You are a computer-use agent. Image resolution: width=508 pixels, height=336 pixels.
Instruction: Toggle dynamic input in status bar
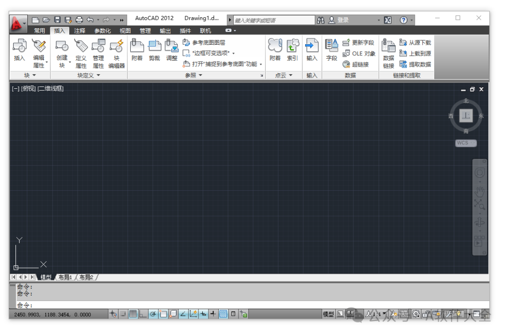point(203,313)
